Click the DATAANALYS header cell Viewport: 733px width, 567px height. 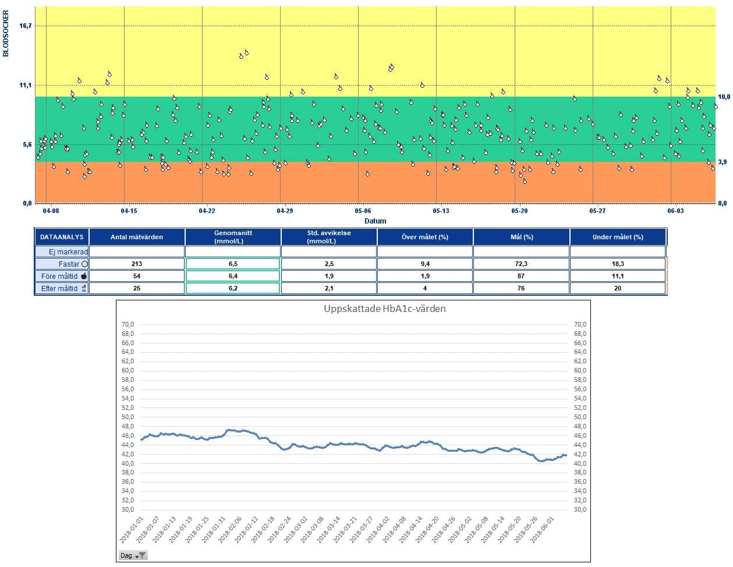(62, 237)
